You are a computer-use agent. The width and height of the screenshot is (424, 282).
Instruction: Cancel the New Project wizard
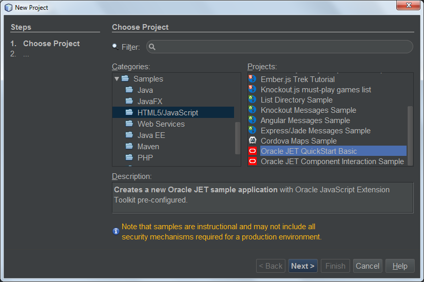coord(368,266)
